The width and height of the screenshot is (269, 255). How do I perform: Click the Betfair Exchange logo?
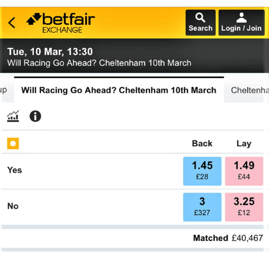click(61, 22)
